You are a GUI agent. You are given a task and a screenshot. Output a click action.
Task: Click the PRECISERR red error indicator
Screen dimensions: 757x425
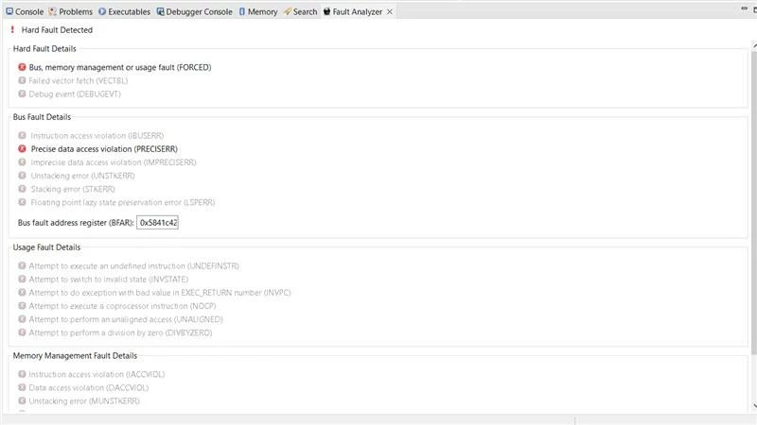pos(22,149)
